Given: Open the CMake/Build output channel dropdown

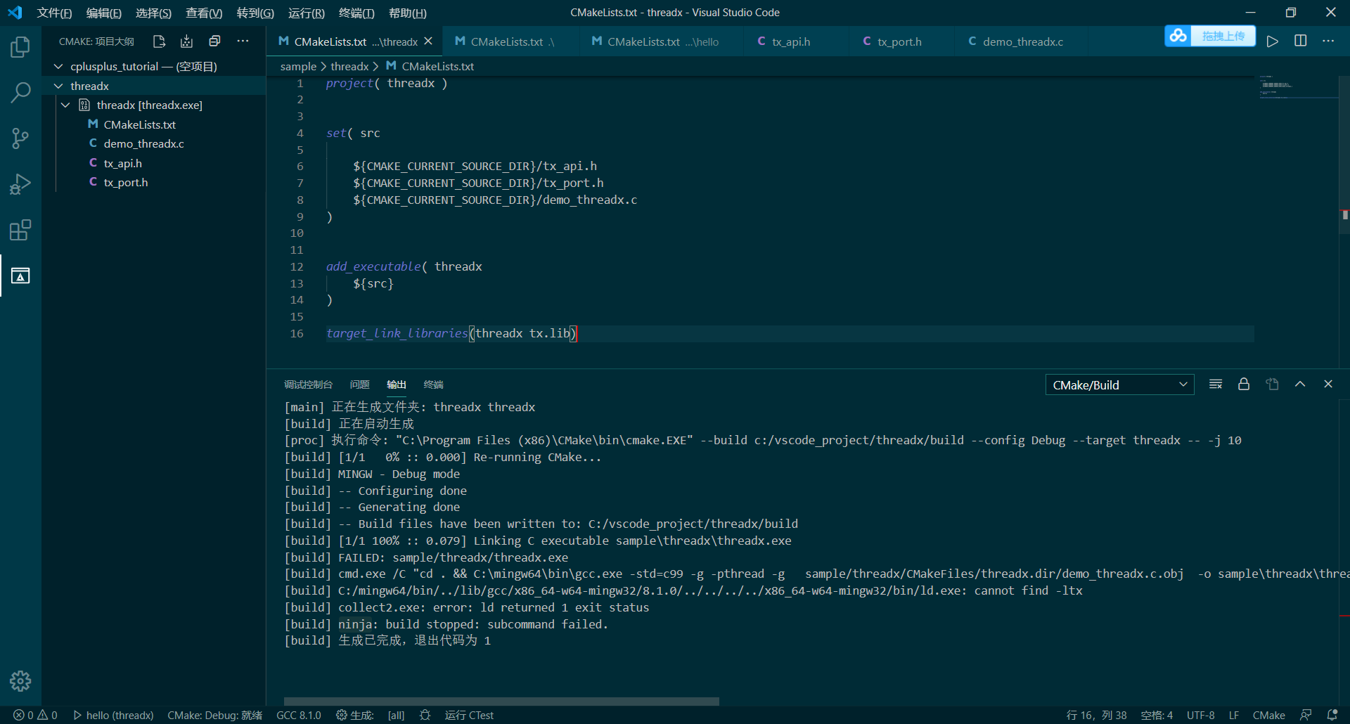Looking at the screenshot, I should click(x=1119, y=385).
